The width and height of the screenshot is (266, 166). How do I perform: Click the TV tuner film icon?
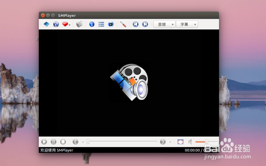tap(111, 24)
